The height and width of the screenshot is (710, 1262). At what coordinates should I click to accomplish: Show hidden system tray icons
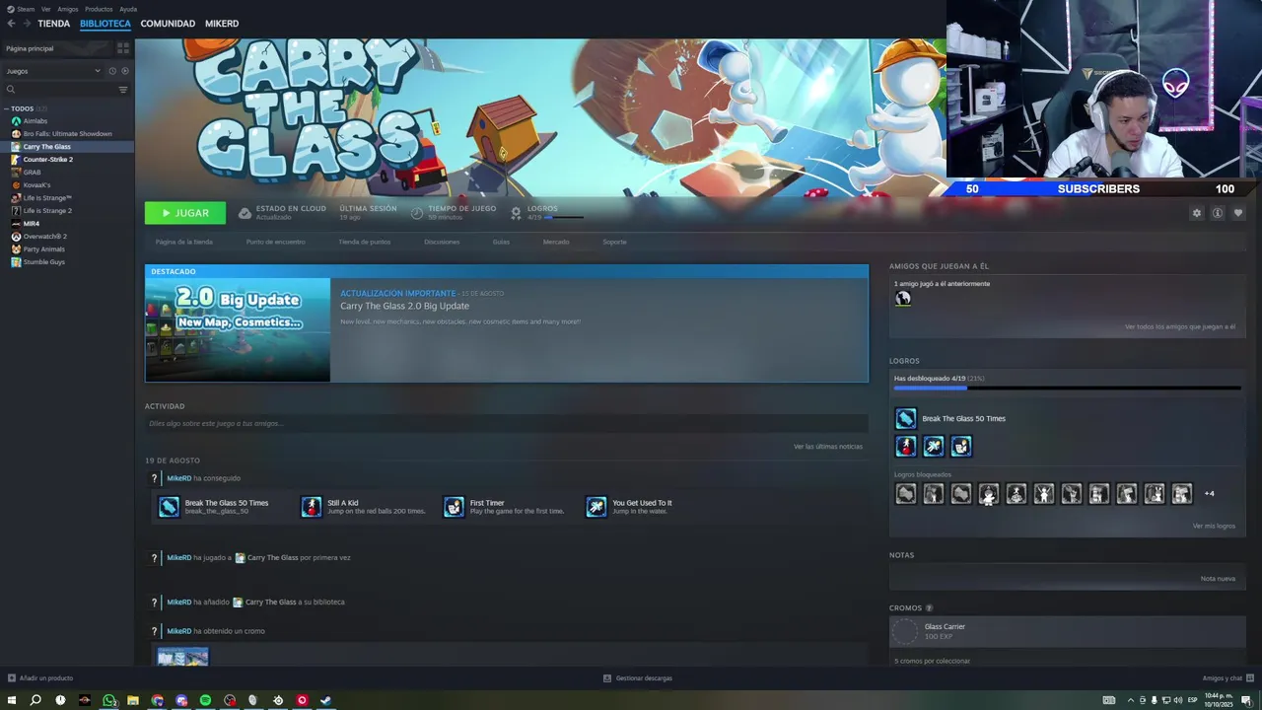pos(1130,700)
